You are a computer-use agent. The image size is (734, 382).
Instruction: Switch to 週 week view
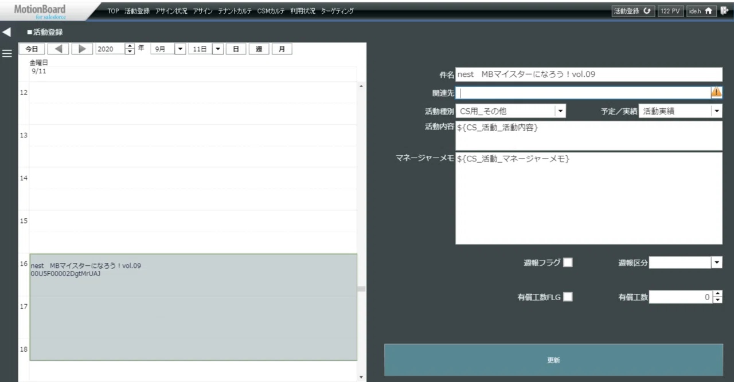pyautogui.click(x=259, y=49)
